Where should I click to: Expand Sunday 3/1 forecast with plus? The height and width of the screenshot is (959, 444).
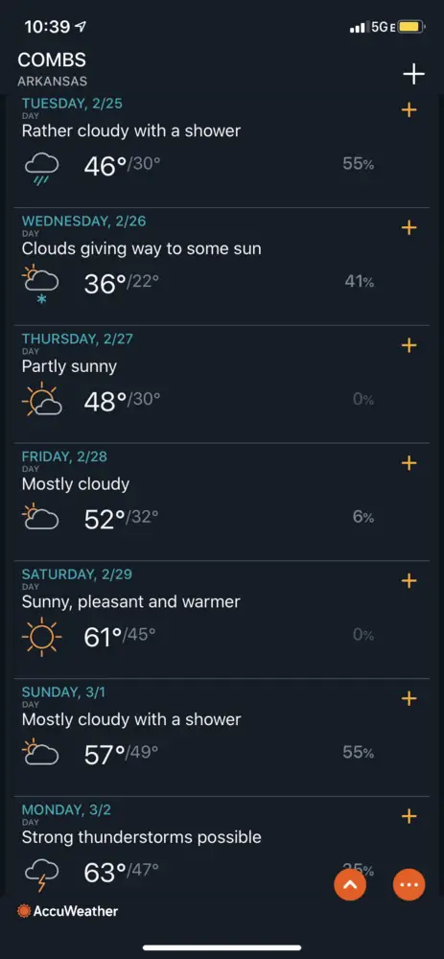pyautogui.click(x=409, y=698)
